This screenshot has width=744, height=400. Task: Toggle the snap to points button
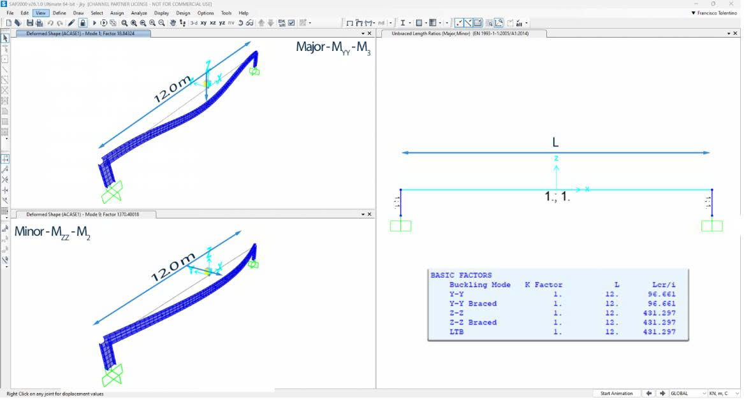pos(459,23)
